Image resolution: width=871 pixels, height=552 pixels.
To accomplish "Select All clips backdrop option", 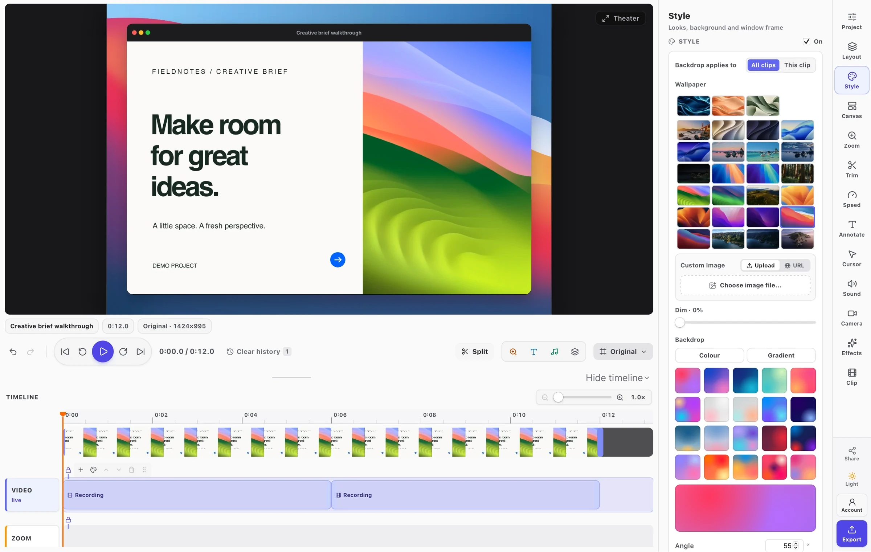I will pos(763,65).
